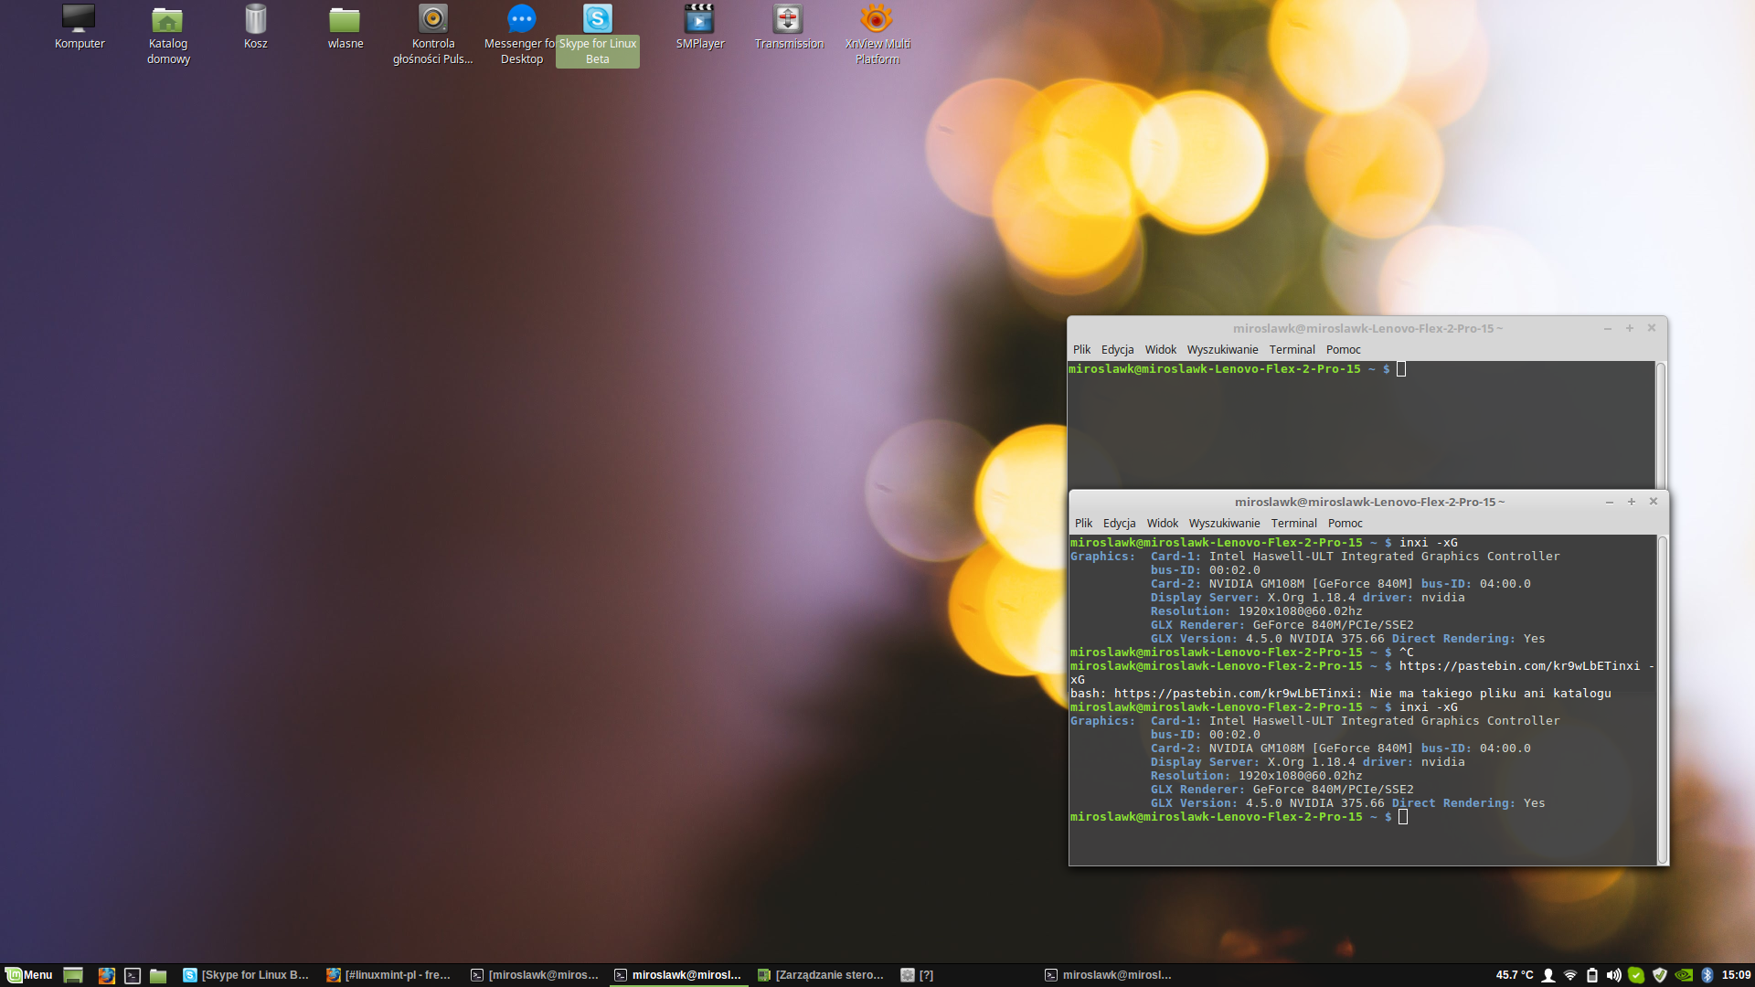Screen dimensions: 1755x987
Task: Open the Edycja menu in the back terminal
Action: (x=1117, y=349)
